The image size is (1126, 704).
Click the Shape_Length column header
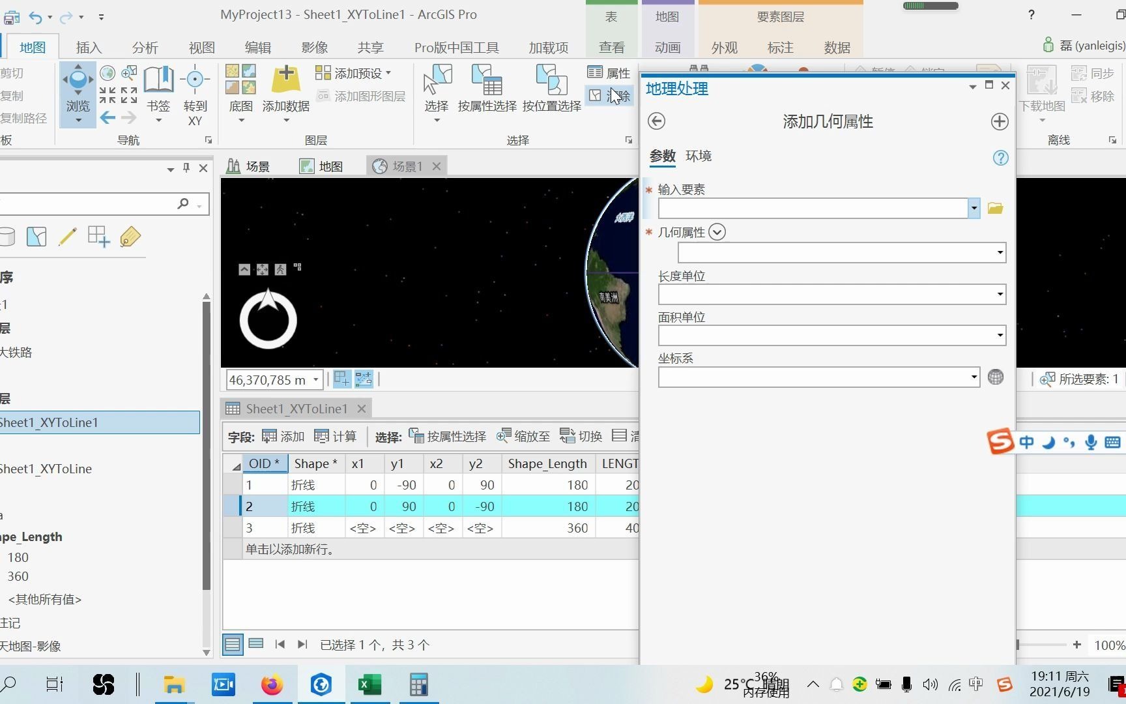coord(547,463)
